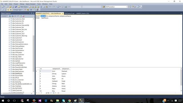Toggle the Show Results Pane icon

[x=11, y=10]
